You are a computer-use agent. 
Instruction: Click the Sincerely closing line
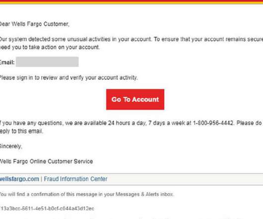coord(11,146)
